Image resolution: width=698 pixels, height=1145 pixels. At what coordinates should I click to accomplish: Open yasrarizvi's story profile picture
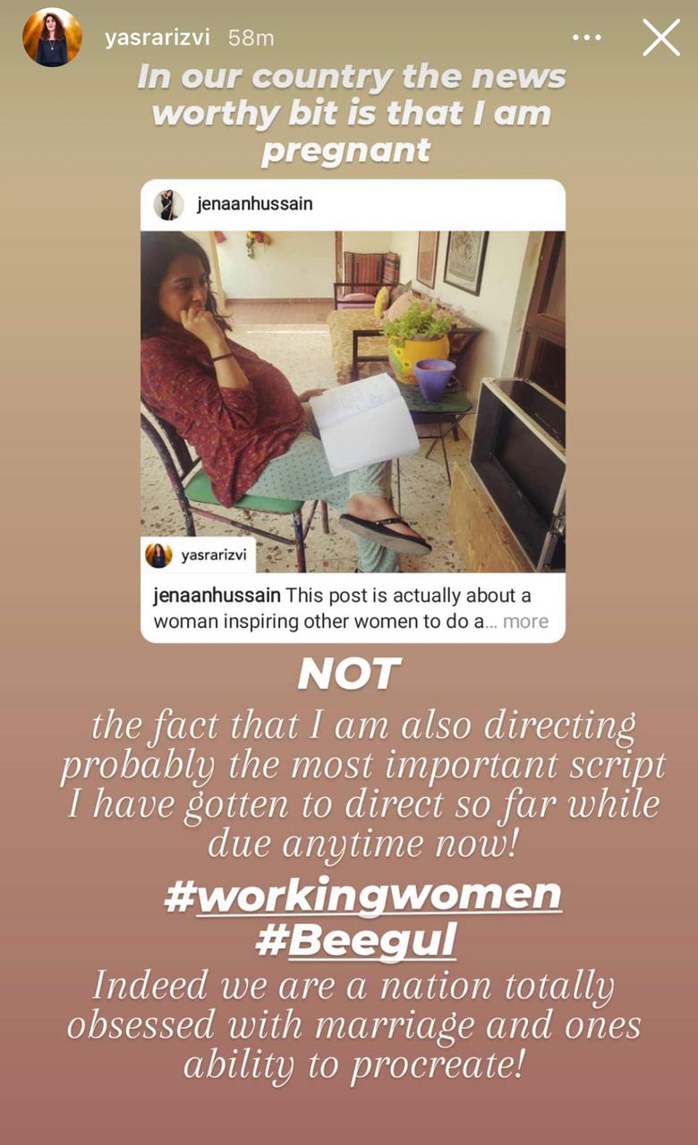pos(52,38)
